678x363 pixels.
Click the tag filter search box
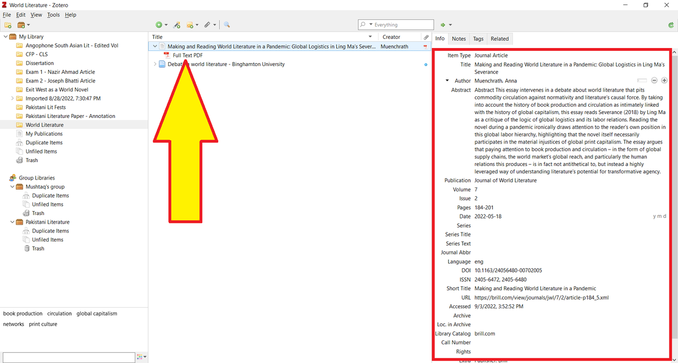[x=68, y=357]
